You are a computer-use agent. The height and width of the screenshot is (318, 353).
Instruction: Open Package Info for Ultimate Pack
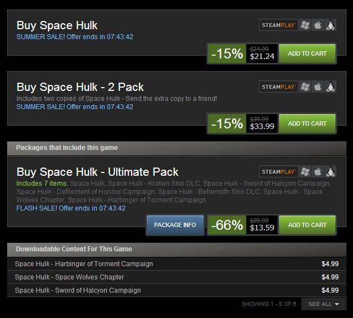click(x=175, y=225)
